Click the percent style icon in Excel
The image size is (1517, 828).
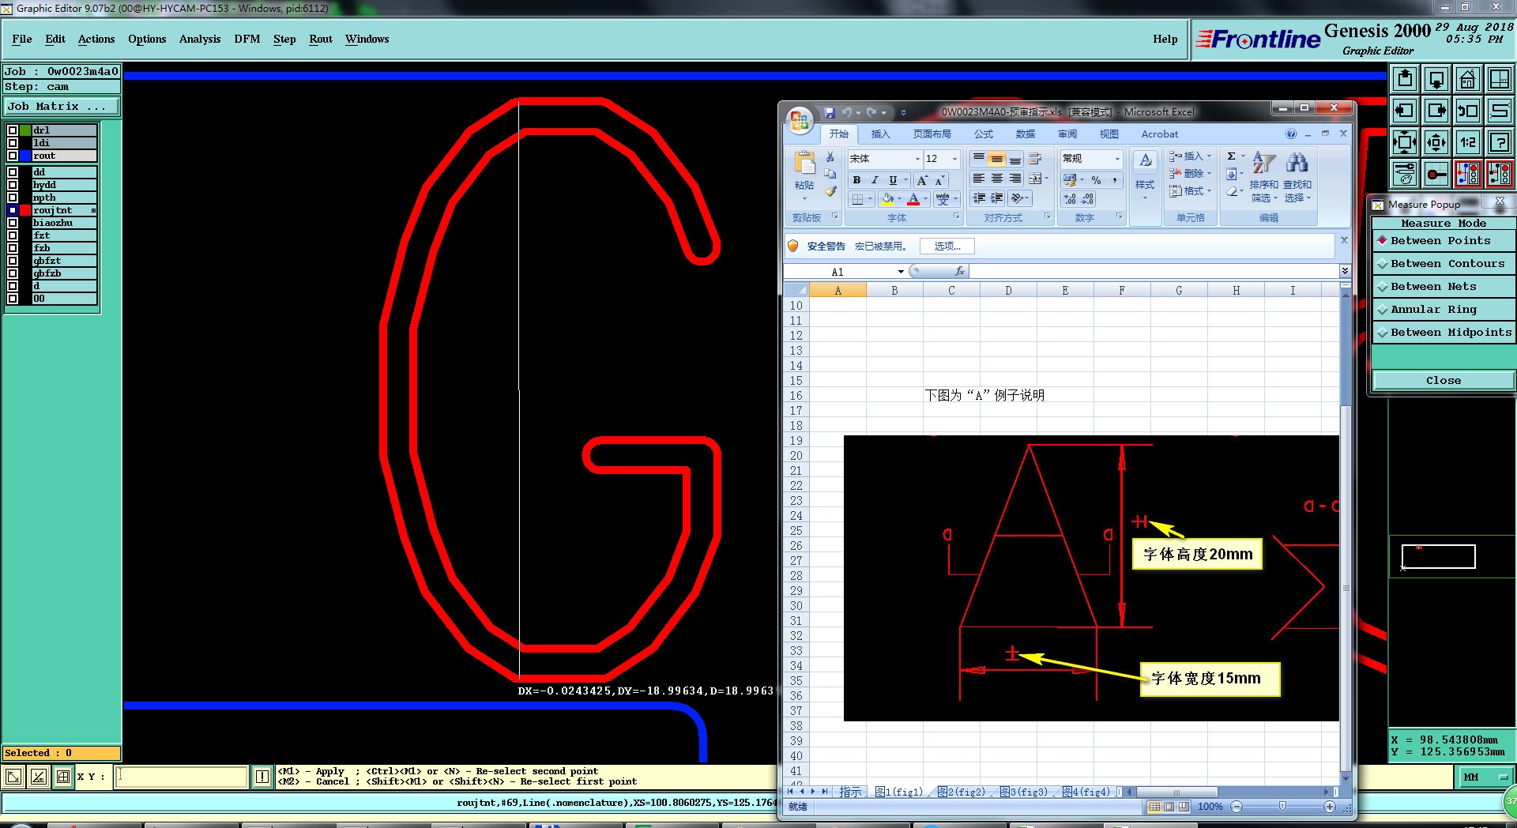1096,180
